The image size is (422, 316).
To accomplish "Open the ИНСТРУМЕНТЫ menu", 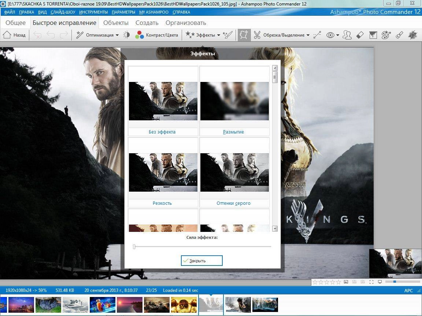I will tap(93, 12).
